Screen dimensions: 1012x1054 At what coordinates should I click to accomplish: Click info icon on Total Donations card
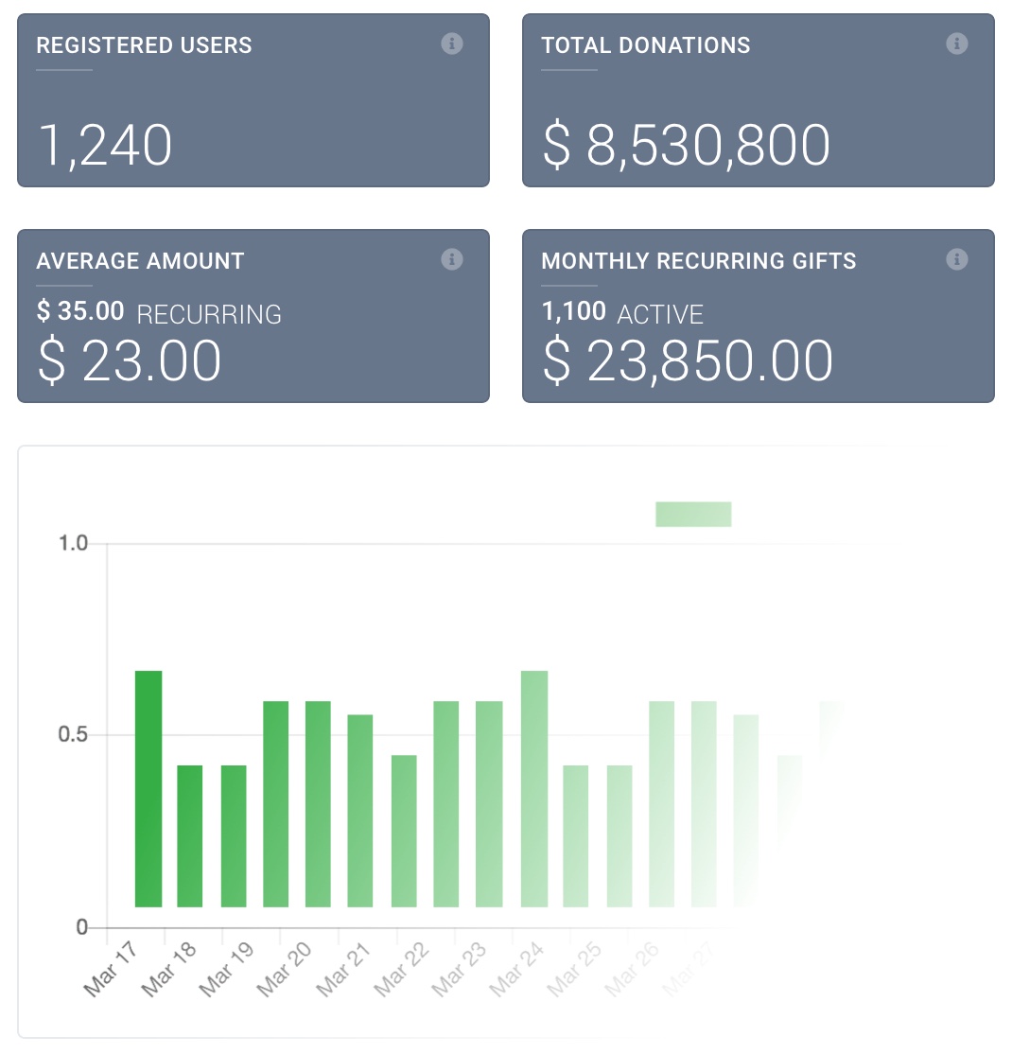pyautogui.click(x=957, y=44)
